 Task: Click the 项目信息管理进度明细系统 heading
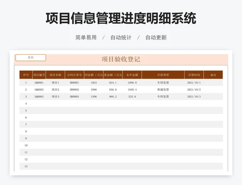click(121, 18)
